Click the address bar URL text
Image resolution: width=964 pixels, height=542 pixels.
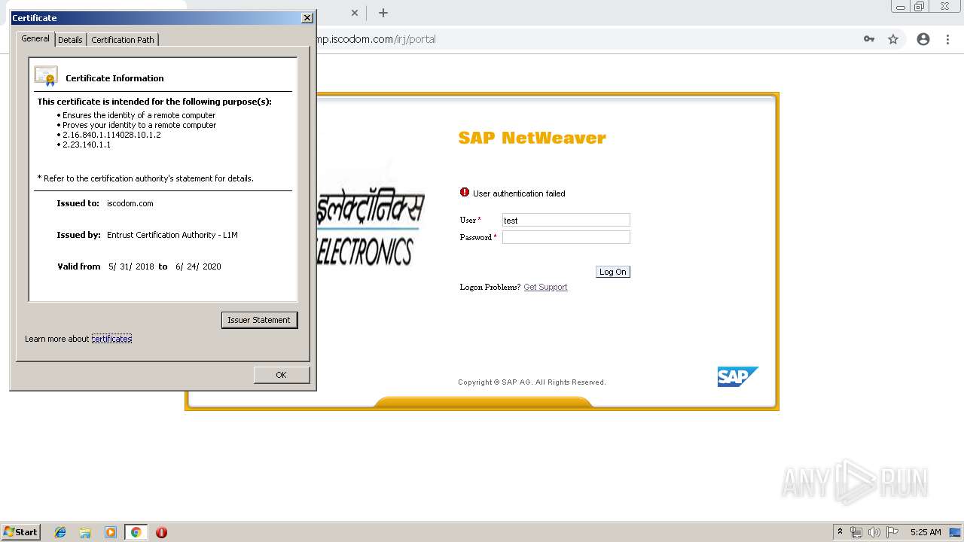coord(376,39)
